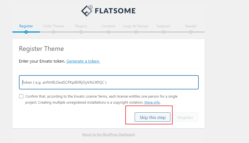Open the Register step tab label

(26, 26)
